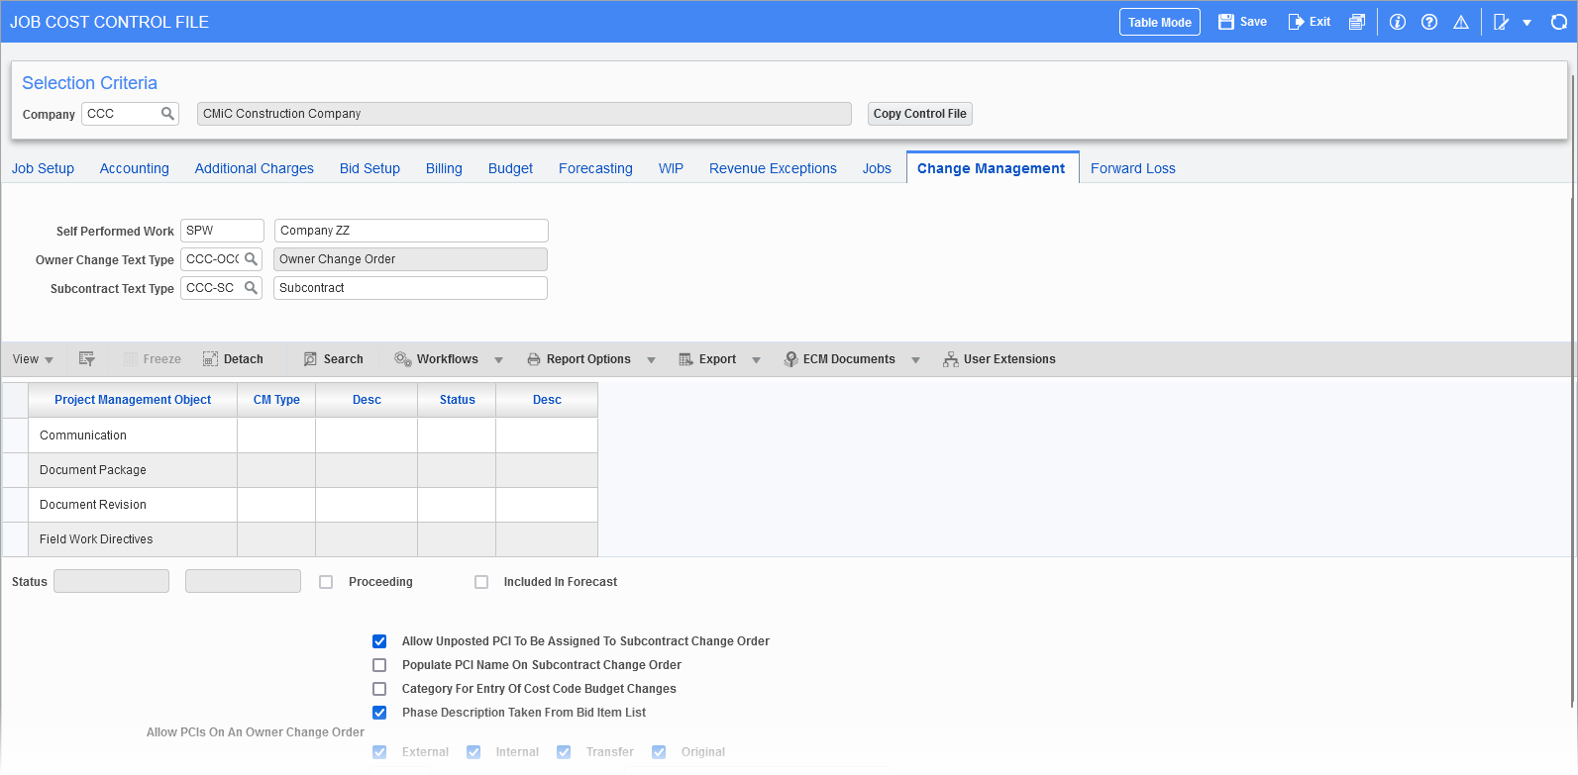
Task: Open Company lookup magnifier icon
Action: coord(168,114)
